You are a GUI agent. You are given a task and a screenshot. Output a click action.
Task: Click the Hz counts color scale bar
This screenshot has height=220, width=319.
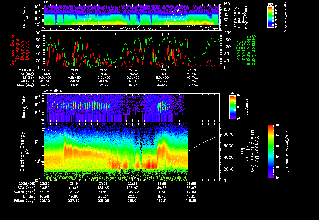pyautogui.click(x=232, y=107)
